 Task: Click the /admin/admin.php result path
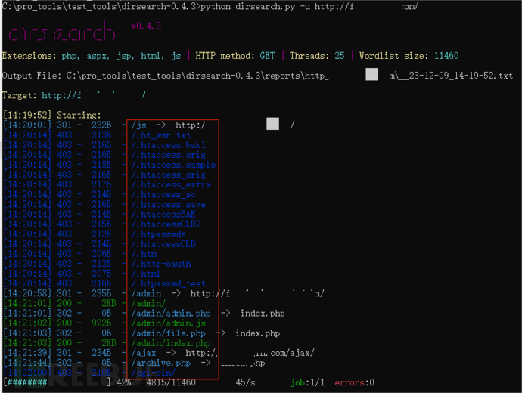click(171, 313)
